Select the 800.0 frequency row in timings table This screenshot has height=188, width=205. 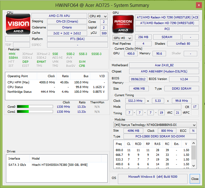152,150
